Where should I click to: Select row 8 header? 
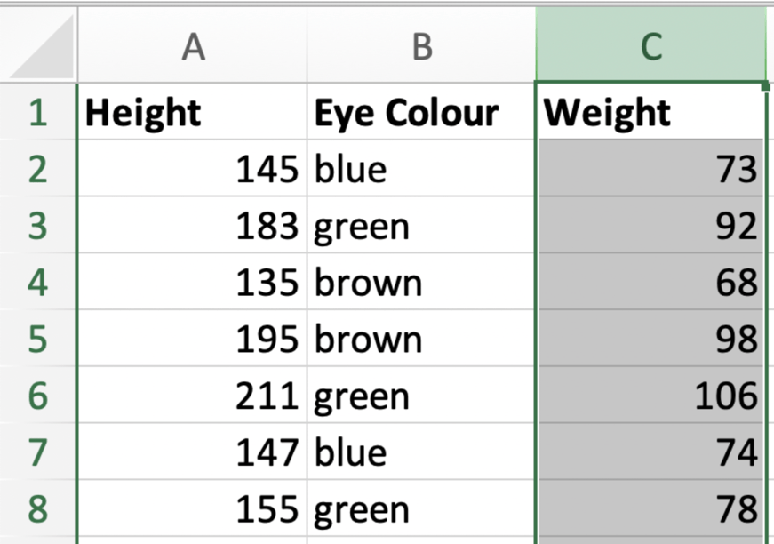(x=38, y=508)
